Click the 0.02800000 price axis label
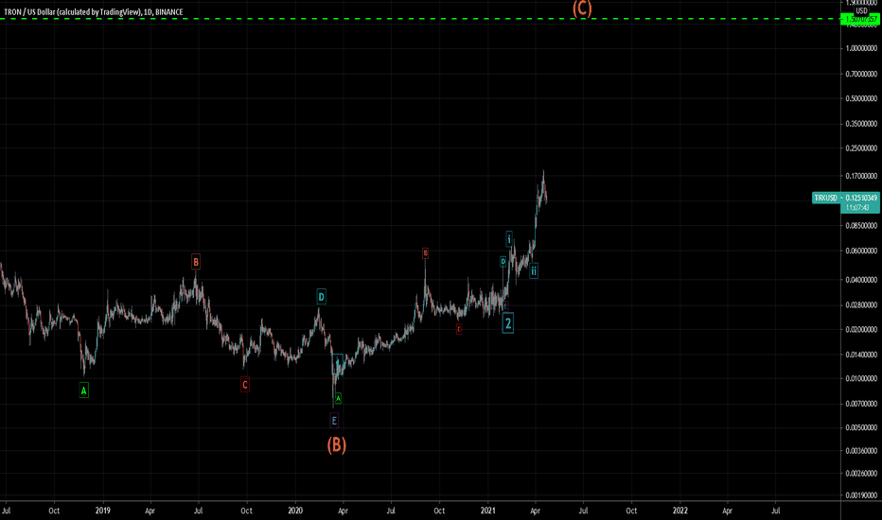The height and width of the screenshot is (520, 882). 861,304
